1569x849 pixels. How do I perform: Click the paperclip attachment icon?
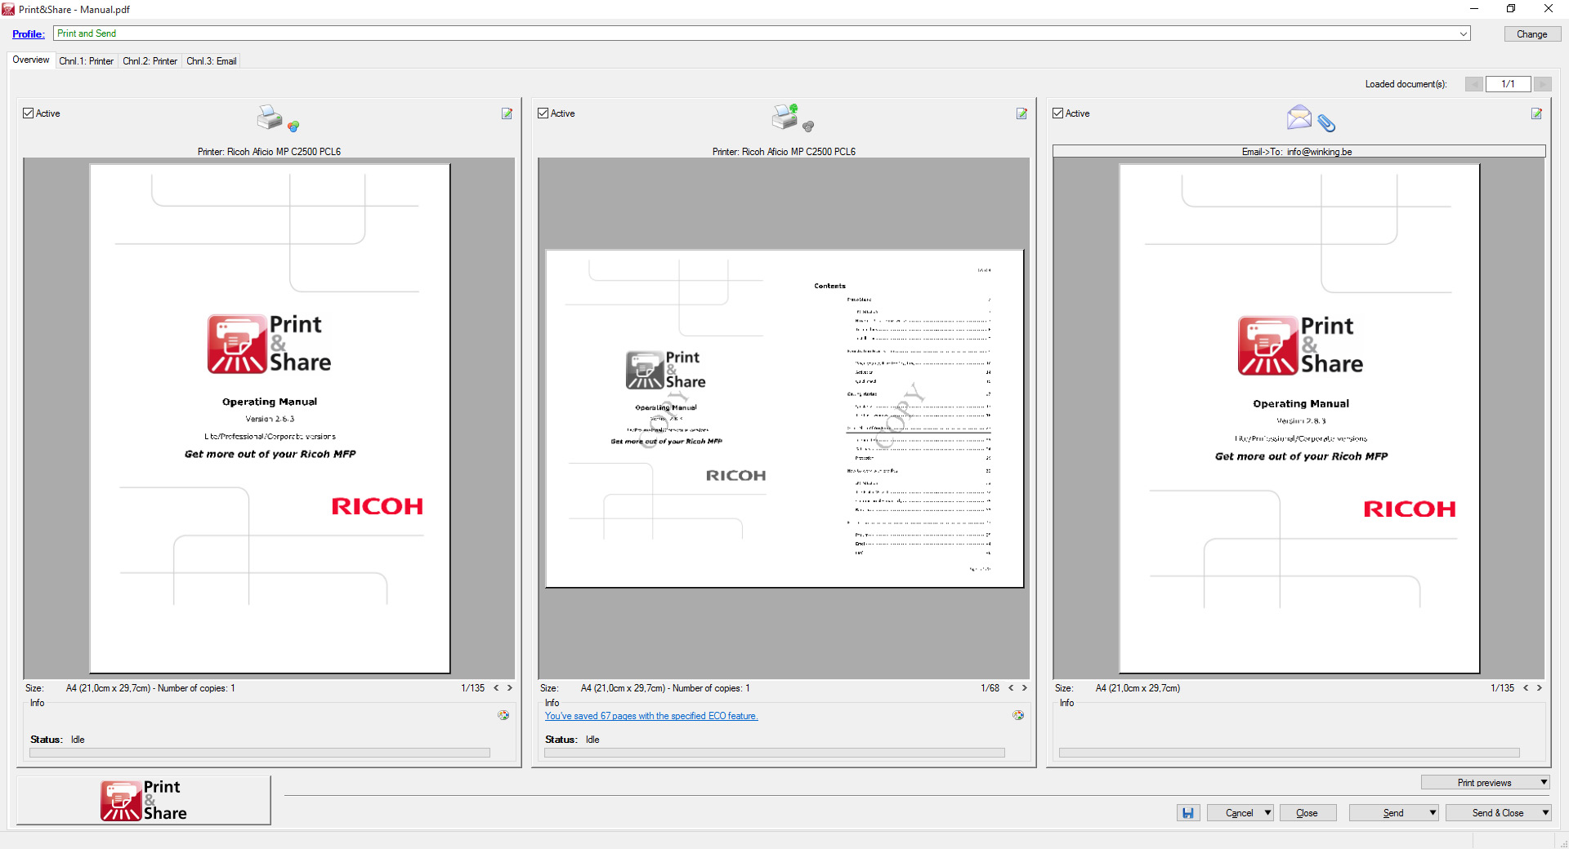[x=1326, y=123]
